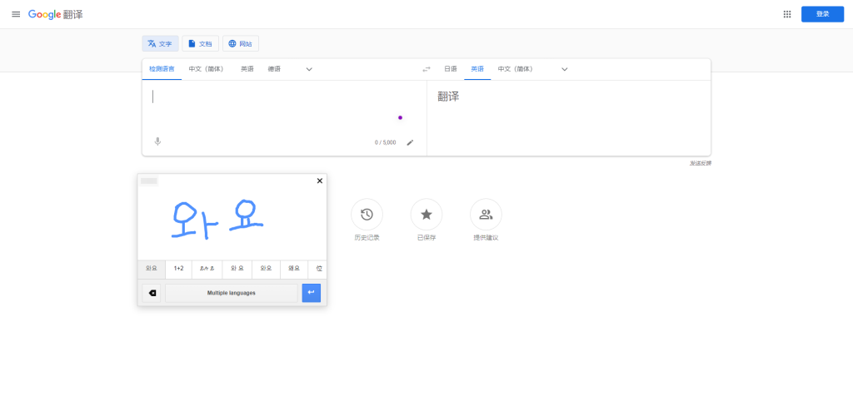Swap source and target languages

coord(426,69)
